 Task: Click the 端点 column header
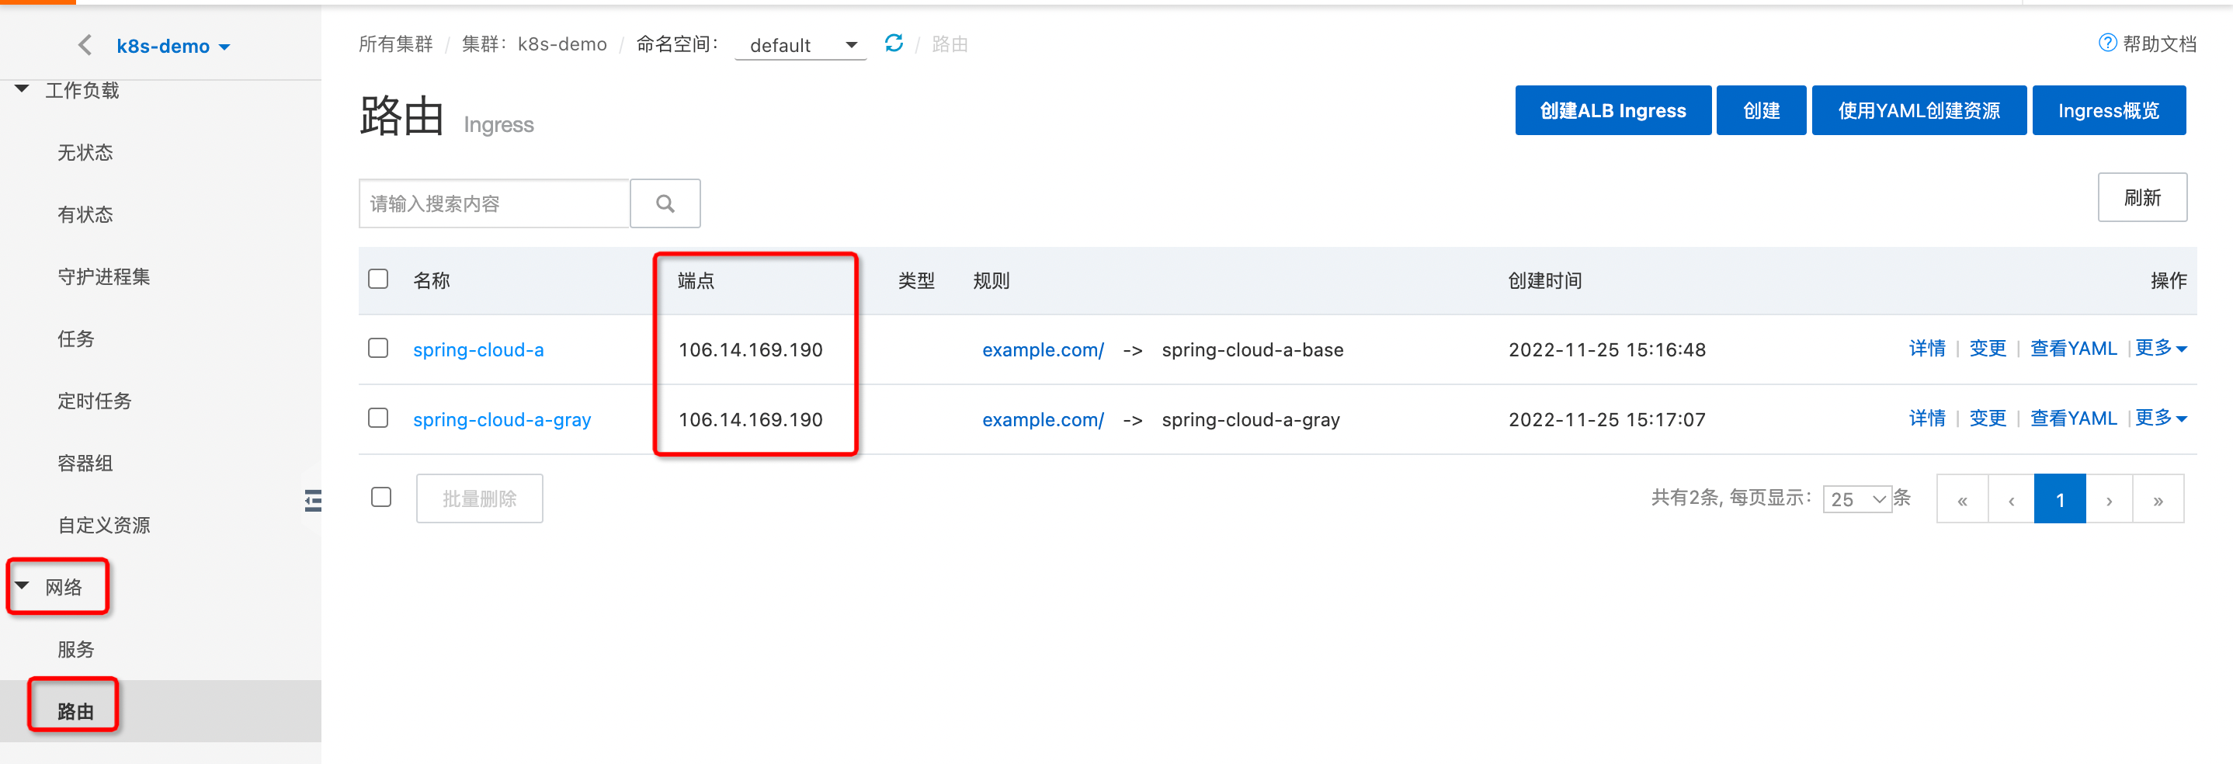point(696,280)
